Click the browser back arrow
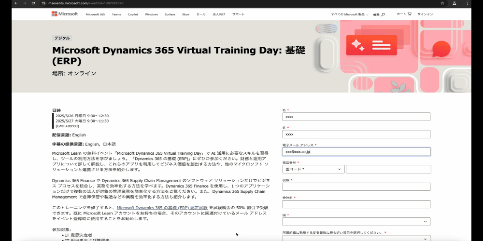This screenshot has height=241, width=483. coord(16,3)
